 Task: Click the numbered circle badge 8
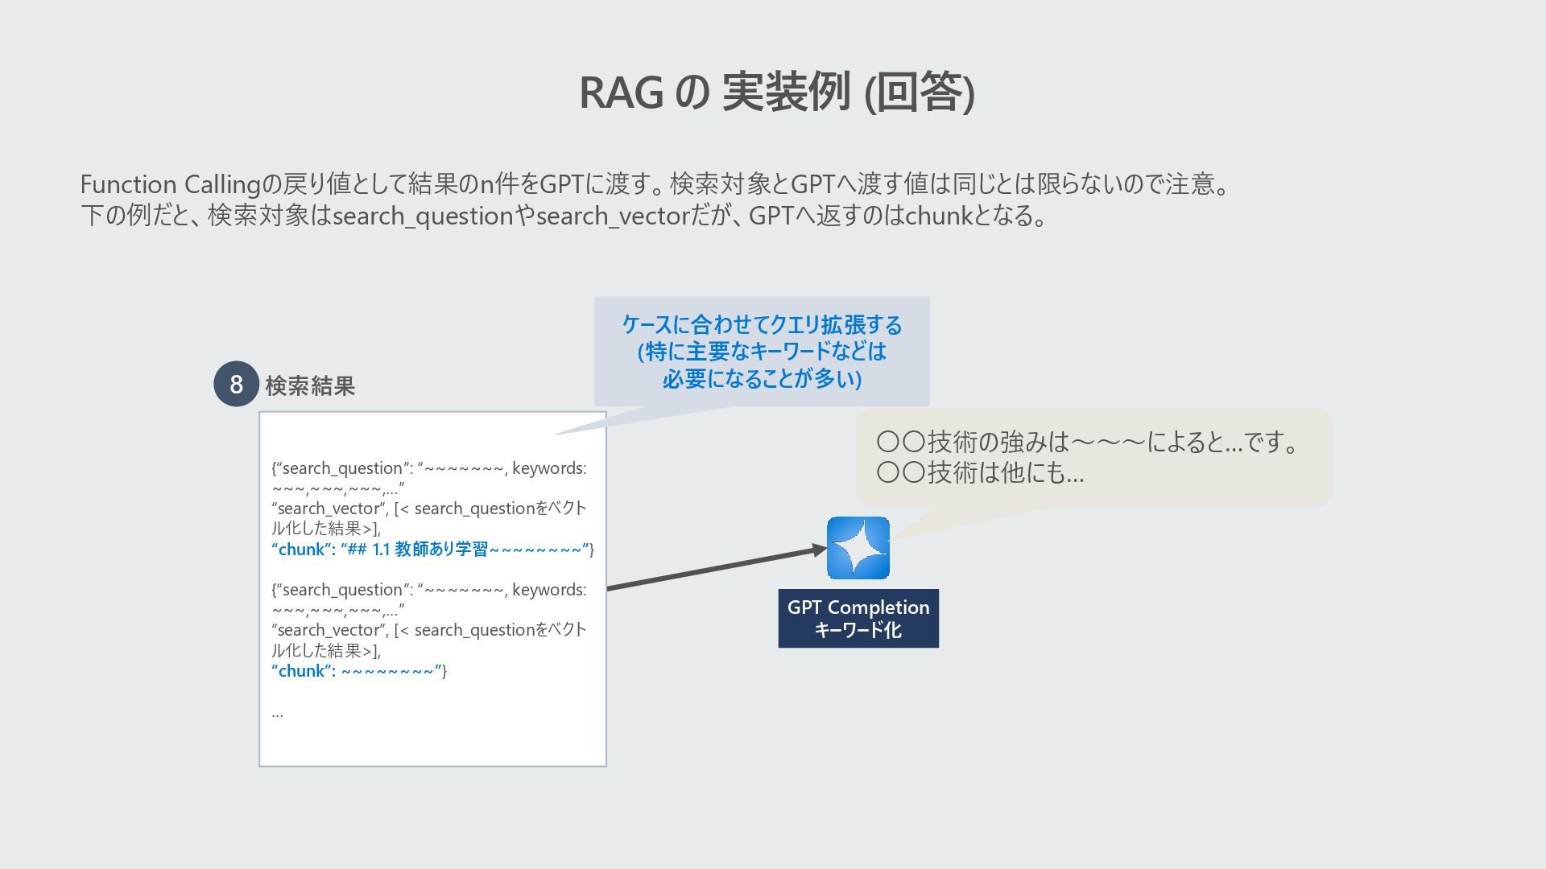(236, 385)
